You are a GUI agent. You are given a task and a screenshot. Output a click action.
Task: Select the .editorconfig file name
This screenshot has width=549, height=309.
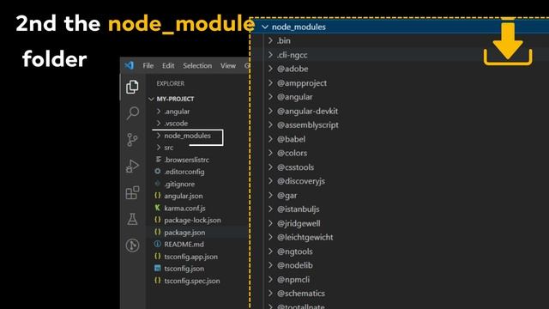click(184, 172)
